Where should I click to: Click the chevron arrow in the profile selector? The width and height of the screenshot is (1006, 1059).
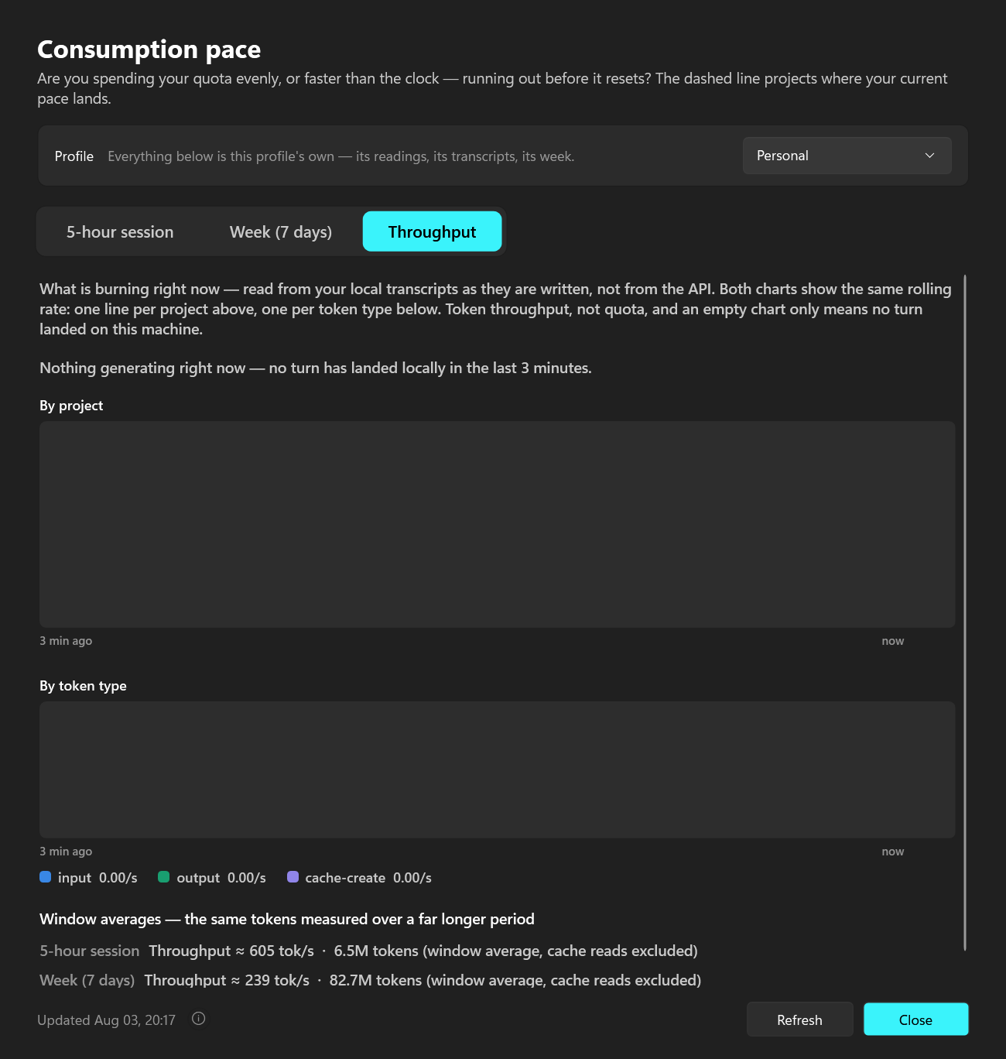point(929,156)
